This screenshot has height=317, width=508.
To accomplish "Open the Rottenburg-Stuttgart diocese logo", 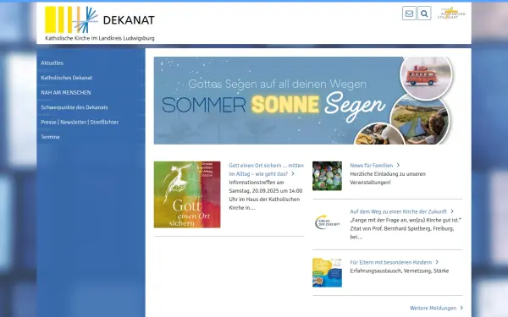I will click(x=451, y=14).
